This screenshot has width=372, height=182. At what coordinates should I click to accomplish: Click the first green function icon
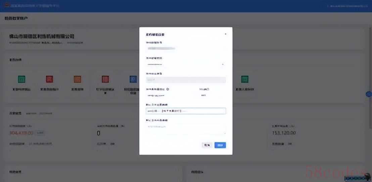tap(21, 79)
